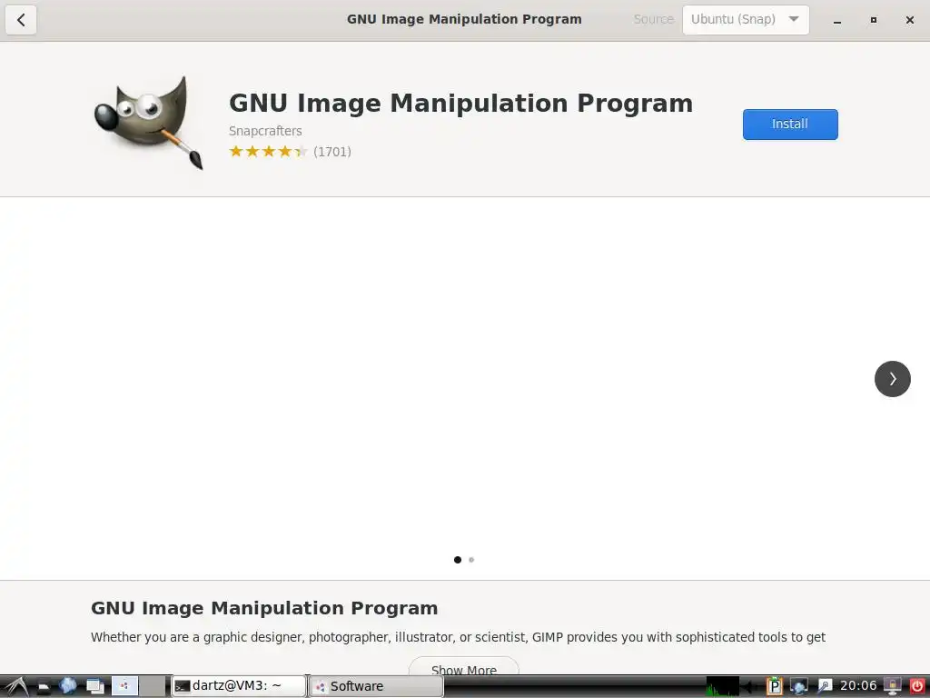Click the magnifier-and-monitor tray icon
Image resolution: width=930 pixels, height=698 pixels.
point(825,687)
